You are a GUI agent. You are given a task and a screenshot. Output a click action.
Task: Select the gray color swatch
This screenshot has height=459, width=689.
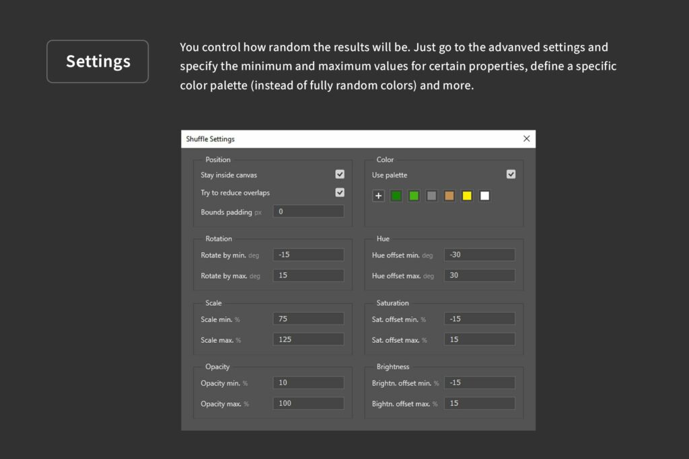pyautogui.click(x=431, y=196)
